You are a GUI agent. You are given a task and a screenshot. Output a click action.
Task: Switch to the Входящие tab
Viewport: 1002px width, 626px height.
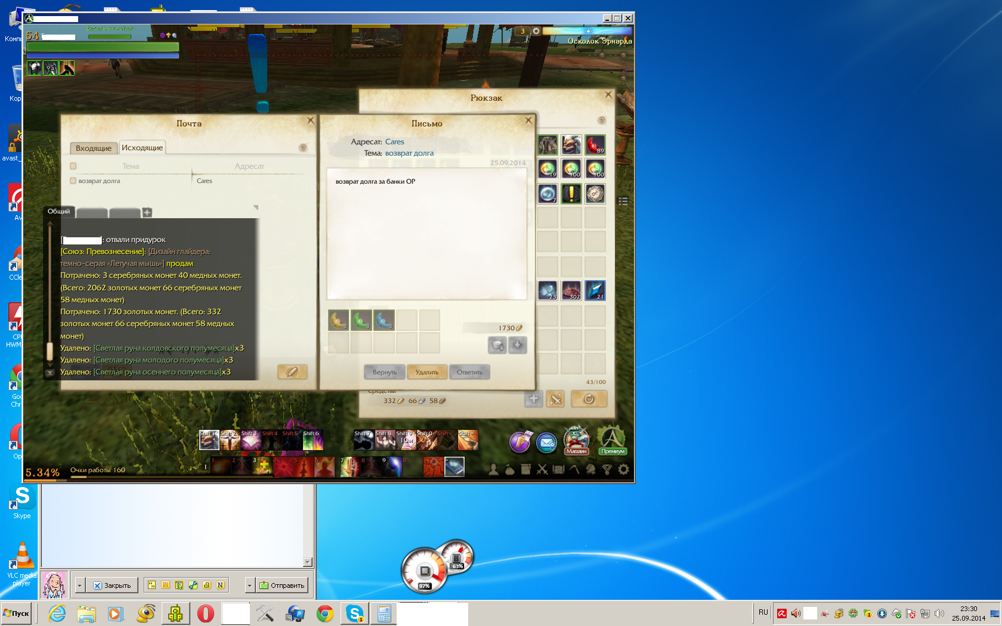coord(94,148)
